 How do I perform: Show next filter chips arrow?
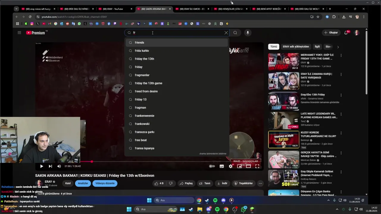point(338,47)
